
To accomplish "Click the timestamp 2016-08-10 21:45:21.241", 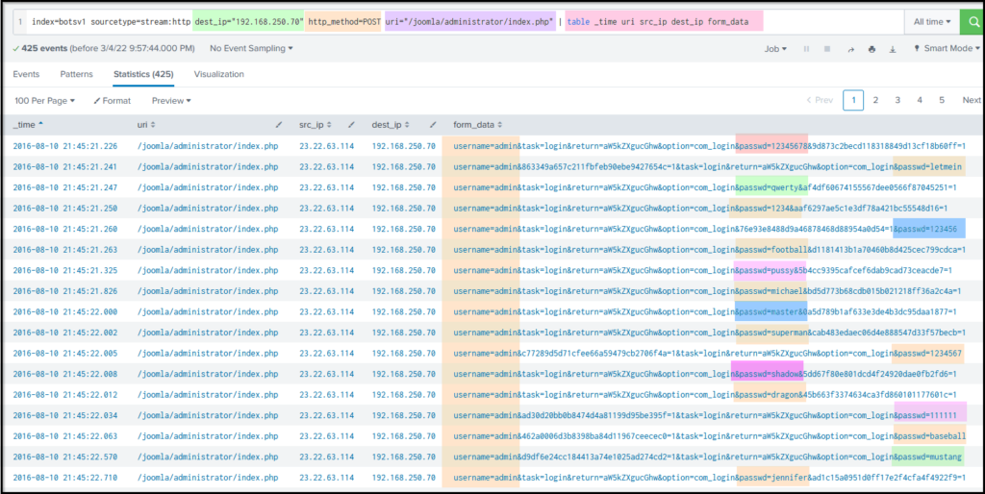I will 65,167.
